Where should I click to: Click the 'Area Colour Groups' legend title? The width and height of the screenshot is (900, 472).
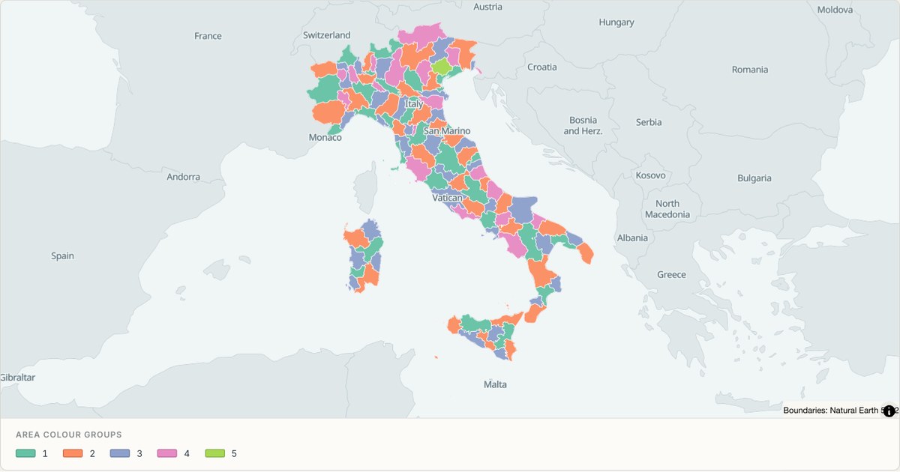coord(69,435)
